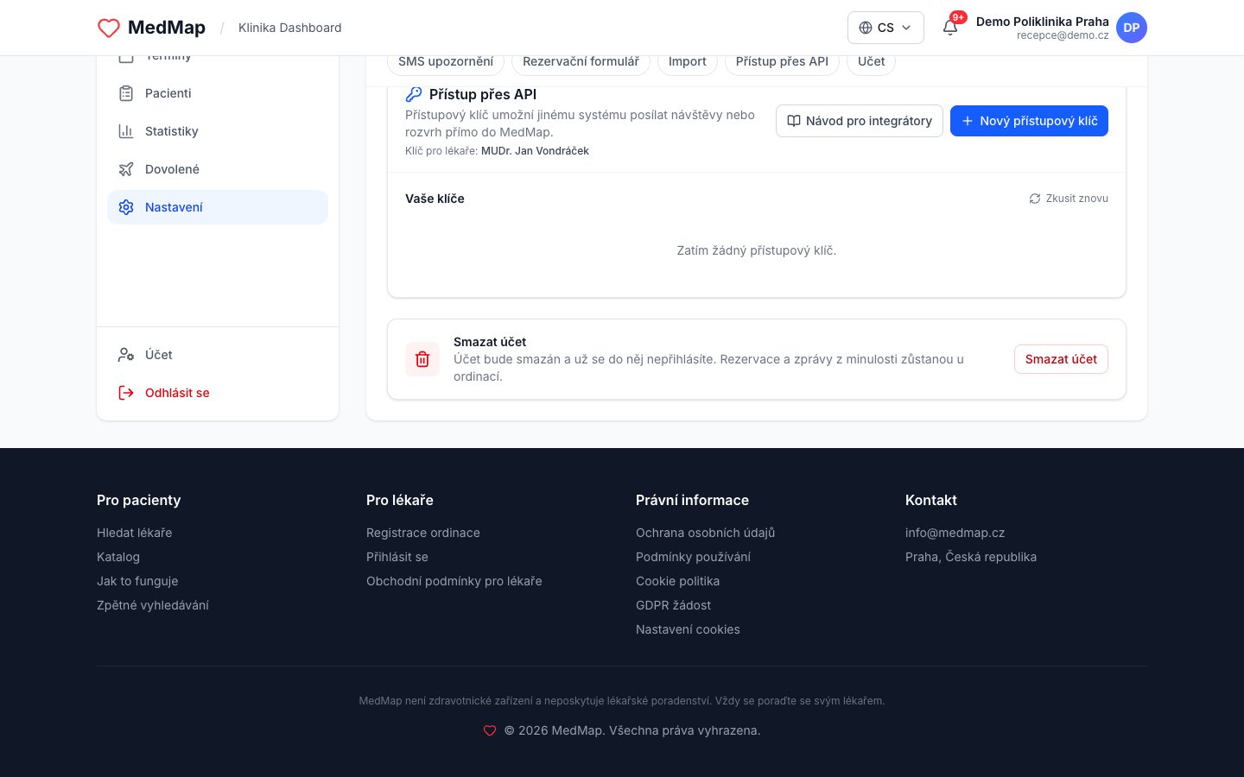1244x777 pixels.
Task: Click the key icon beside Přístup přes API
Action: point(414,94)
